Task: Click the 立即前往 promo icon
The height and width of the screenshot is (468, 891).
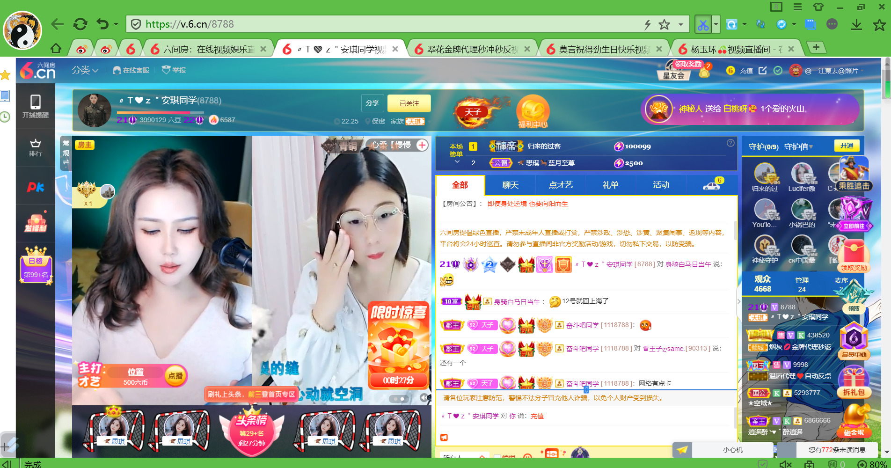Action: (x=855, y=214)
